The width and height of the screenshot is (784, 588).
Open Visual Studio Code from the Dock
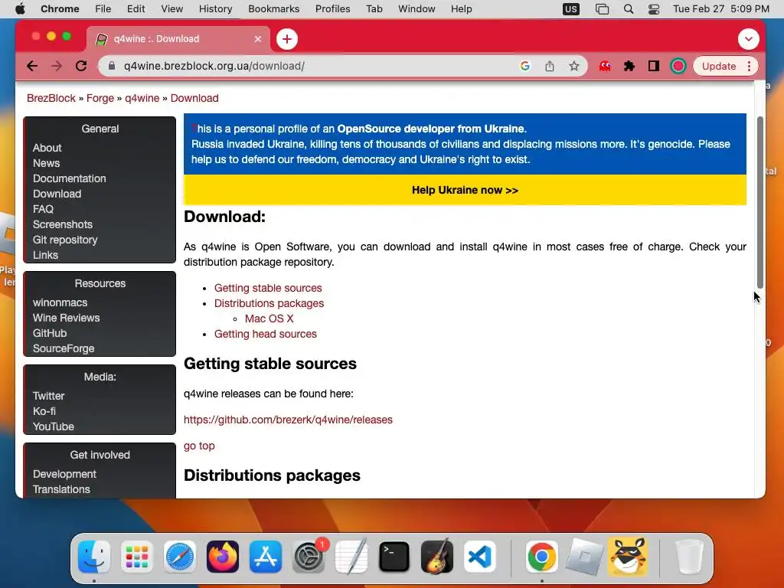(x=479, y=557)
